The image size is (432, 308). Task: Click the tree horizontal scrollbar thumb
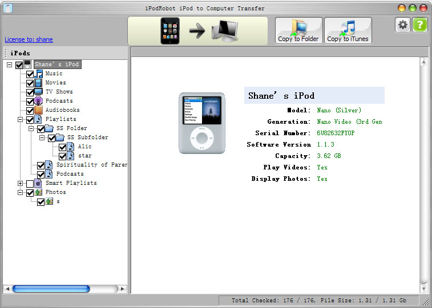(x=51, y=289)
